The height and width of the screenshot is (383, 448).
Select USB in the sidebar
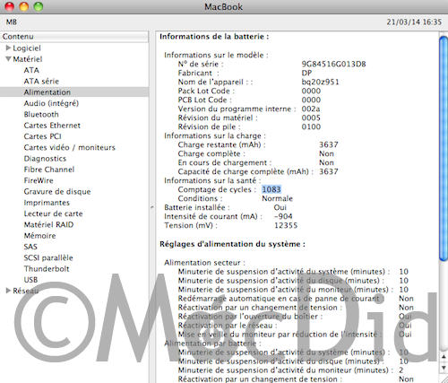pos(30,280)
